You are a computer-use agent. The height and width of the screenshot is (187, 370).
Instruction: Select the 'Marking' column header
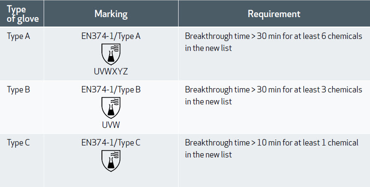pos(111,14)
